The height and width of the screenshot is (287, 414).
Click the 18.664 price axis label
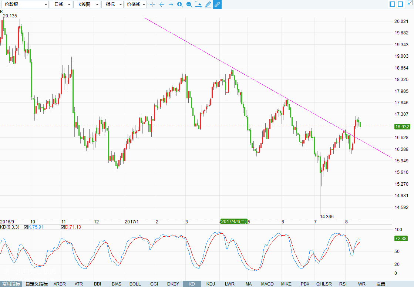(401, 68)
